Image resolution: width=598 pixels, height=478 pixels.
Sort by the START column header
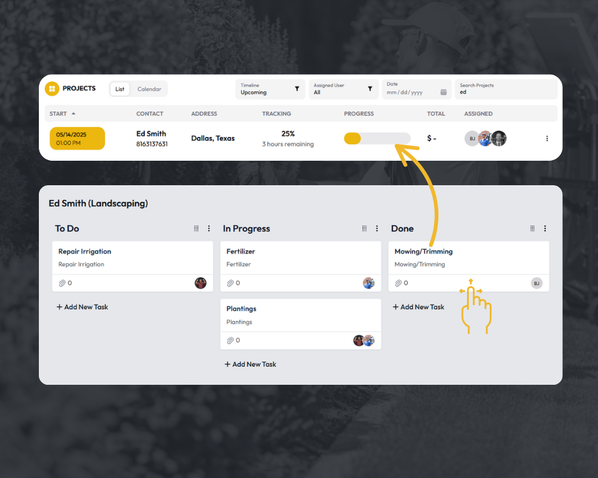point(62,114)
